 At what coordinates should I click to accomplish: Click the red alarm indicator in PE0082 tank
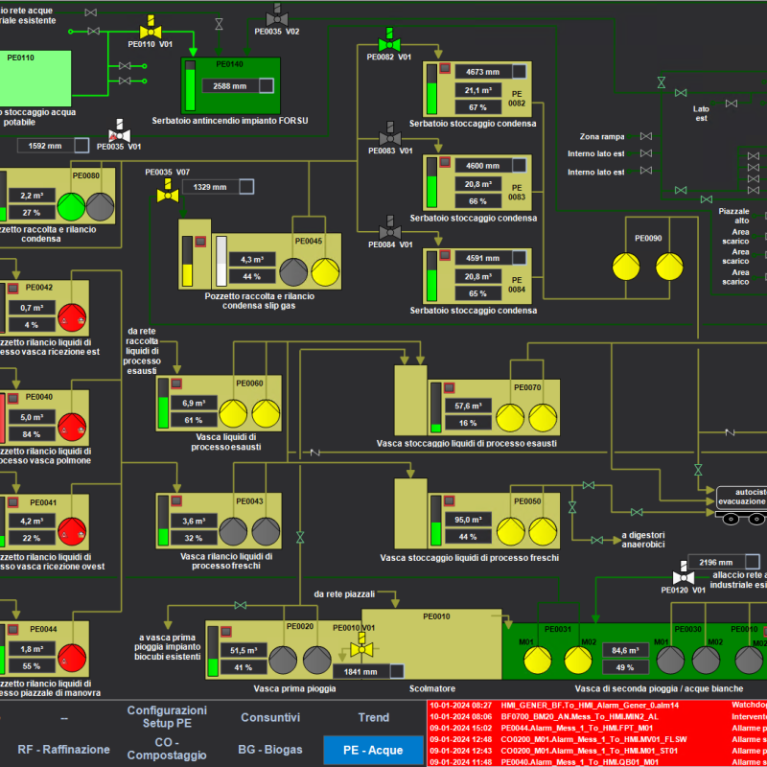445,68
